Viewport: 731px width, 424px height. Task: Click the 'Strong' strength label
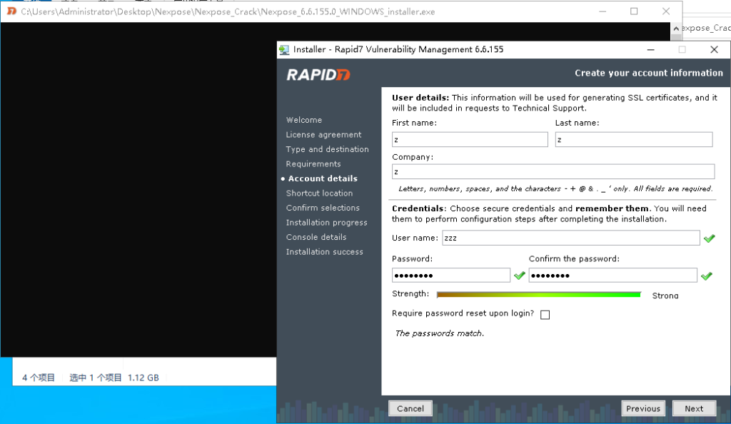click(665, 296)
